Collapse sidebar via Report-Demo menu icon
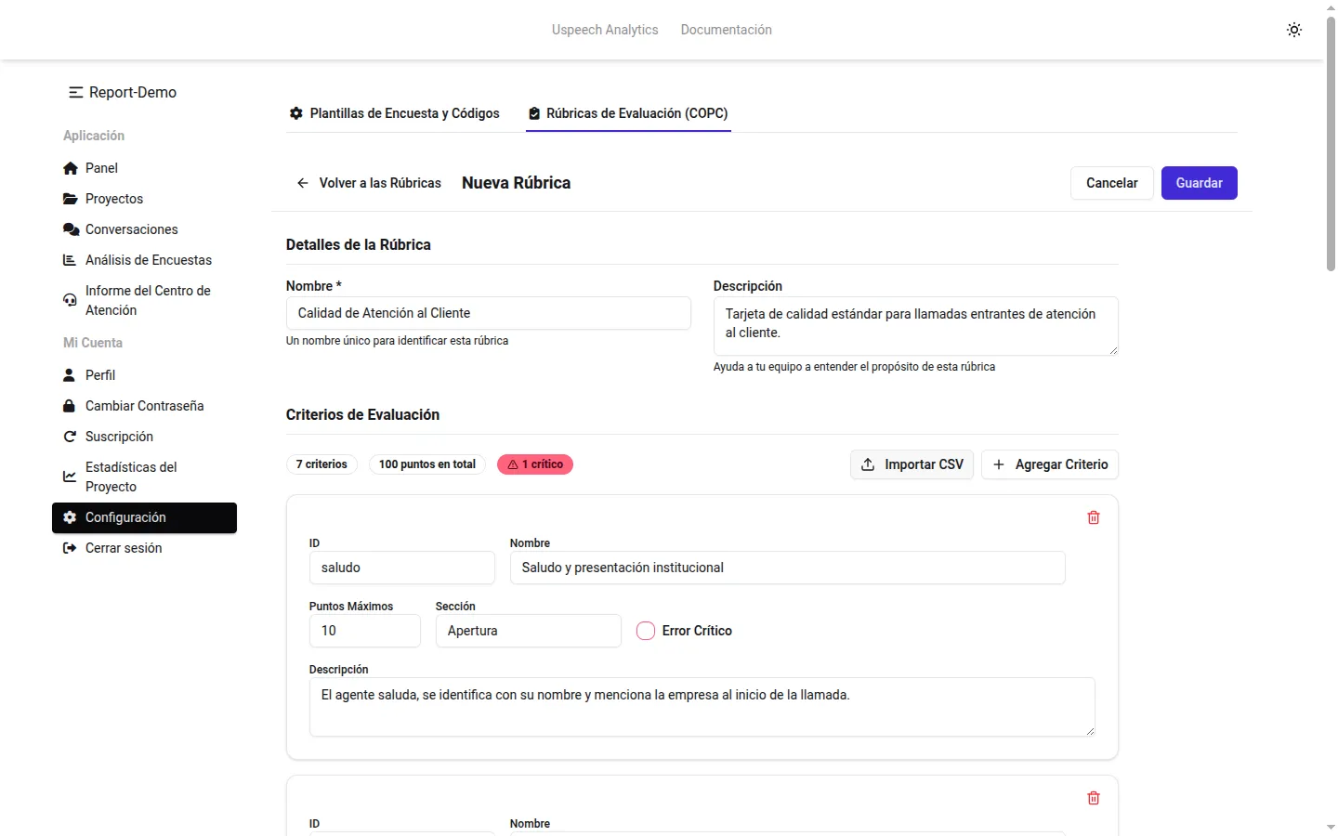 76,93
